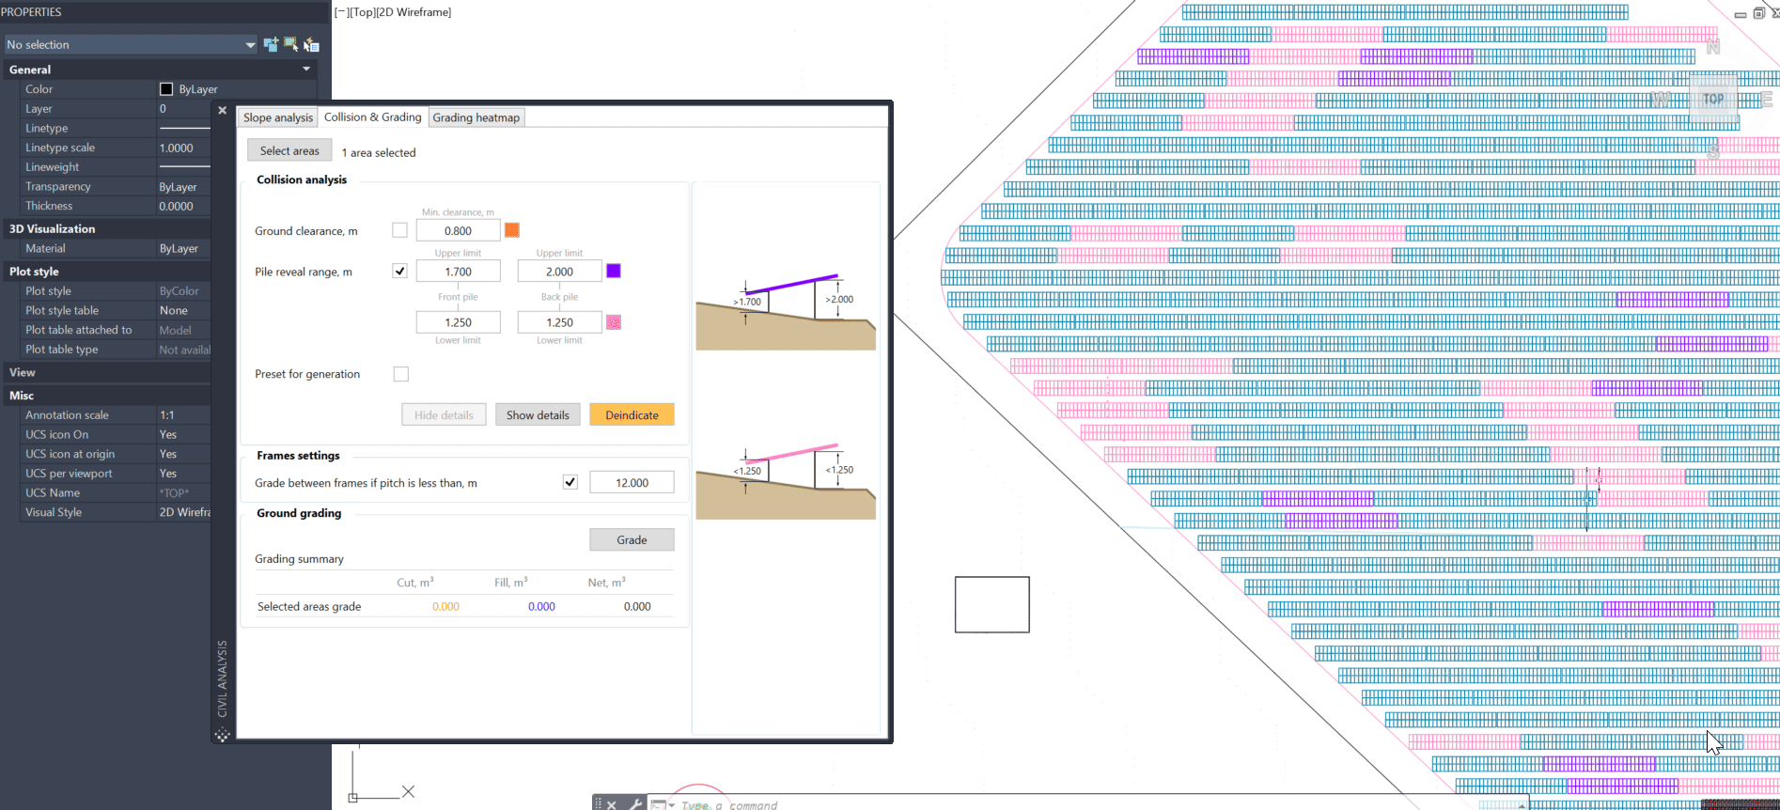The image size is (1780, 810).
Task: Restore down the drawing viewport window
Action: (1758, 13)
